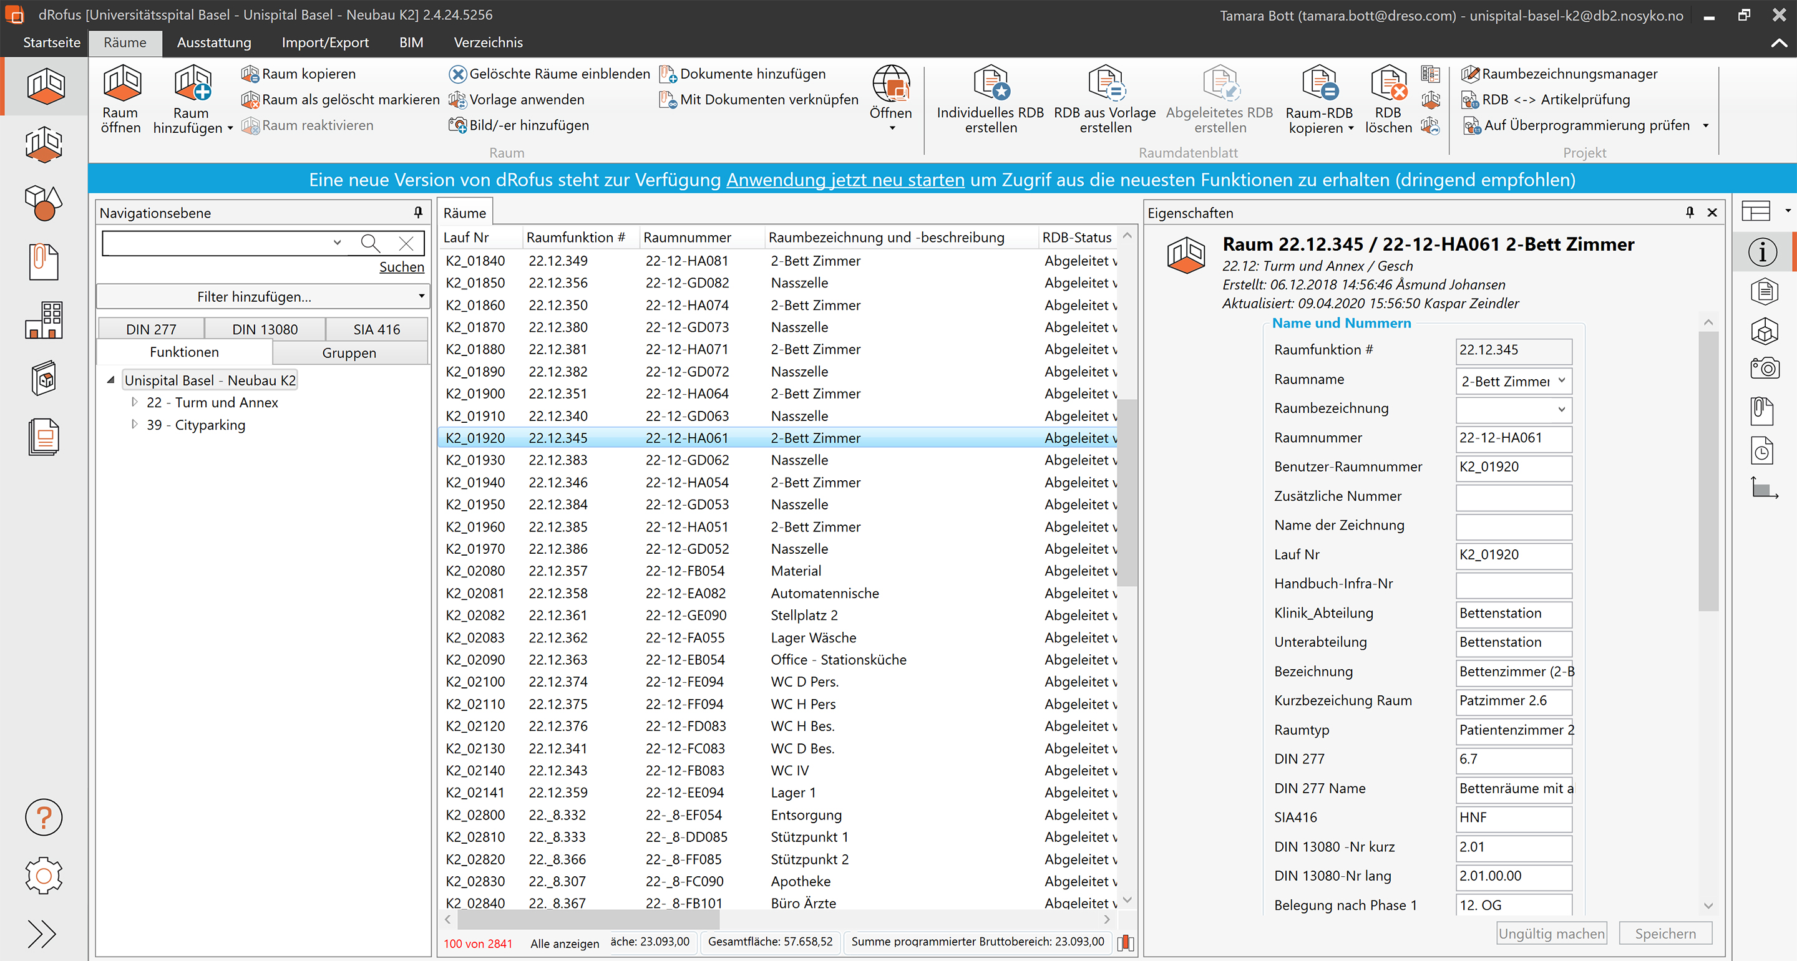Screen dimensions: 1797x961
Task: Switch to the Ausstattung ribbon tab
Action: tap(213, 42)
